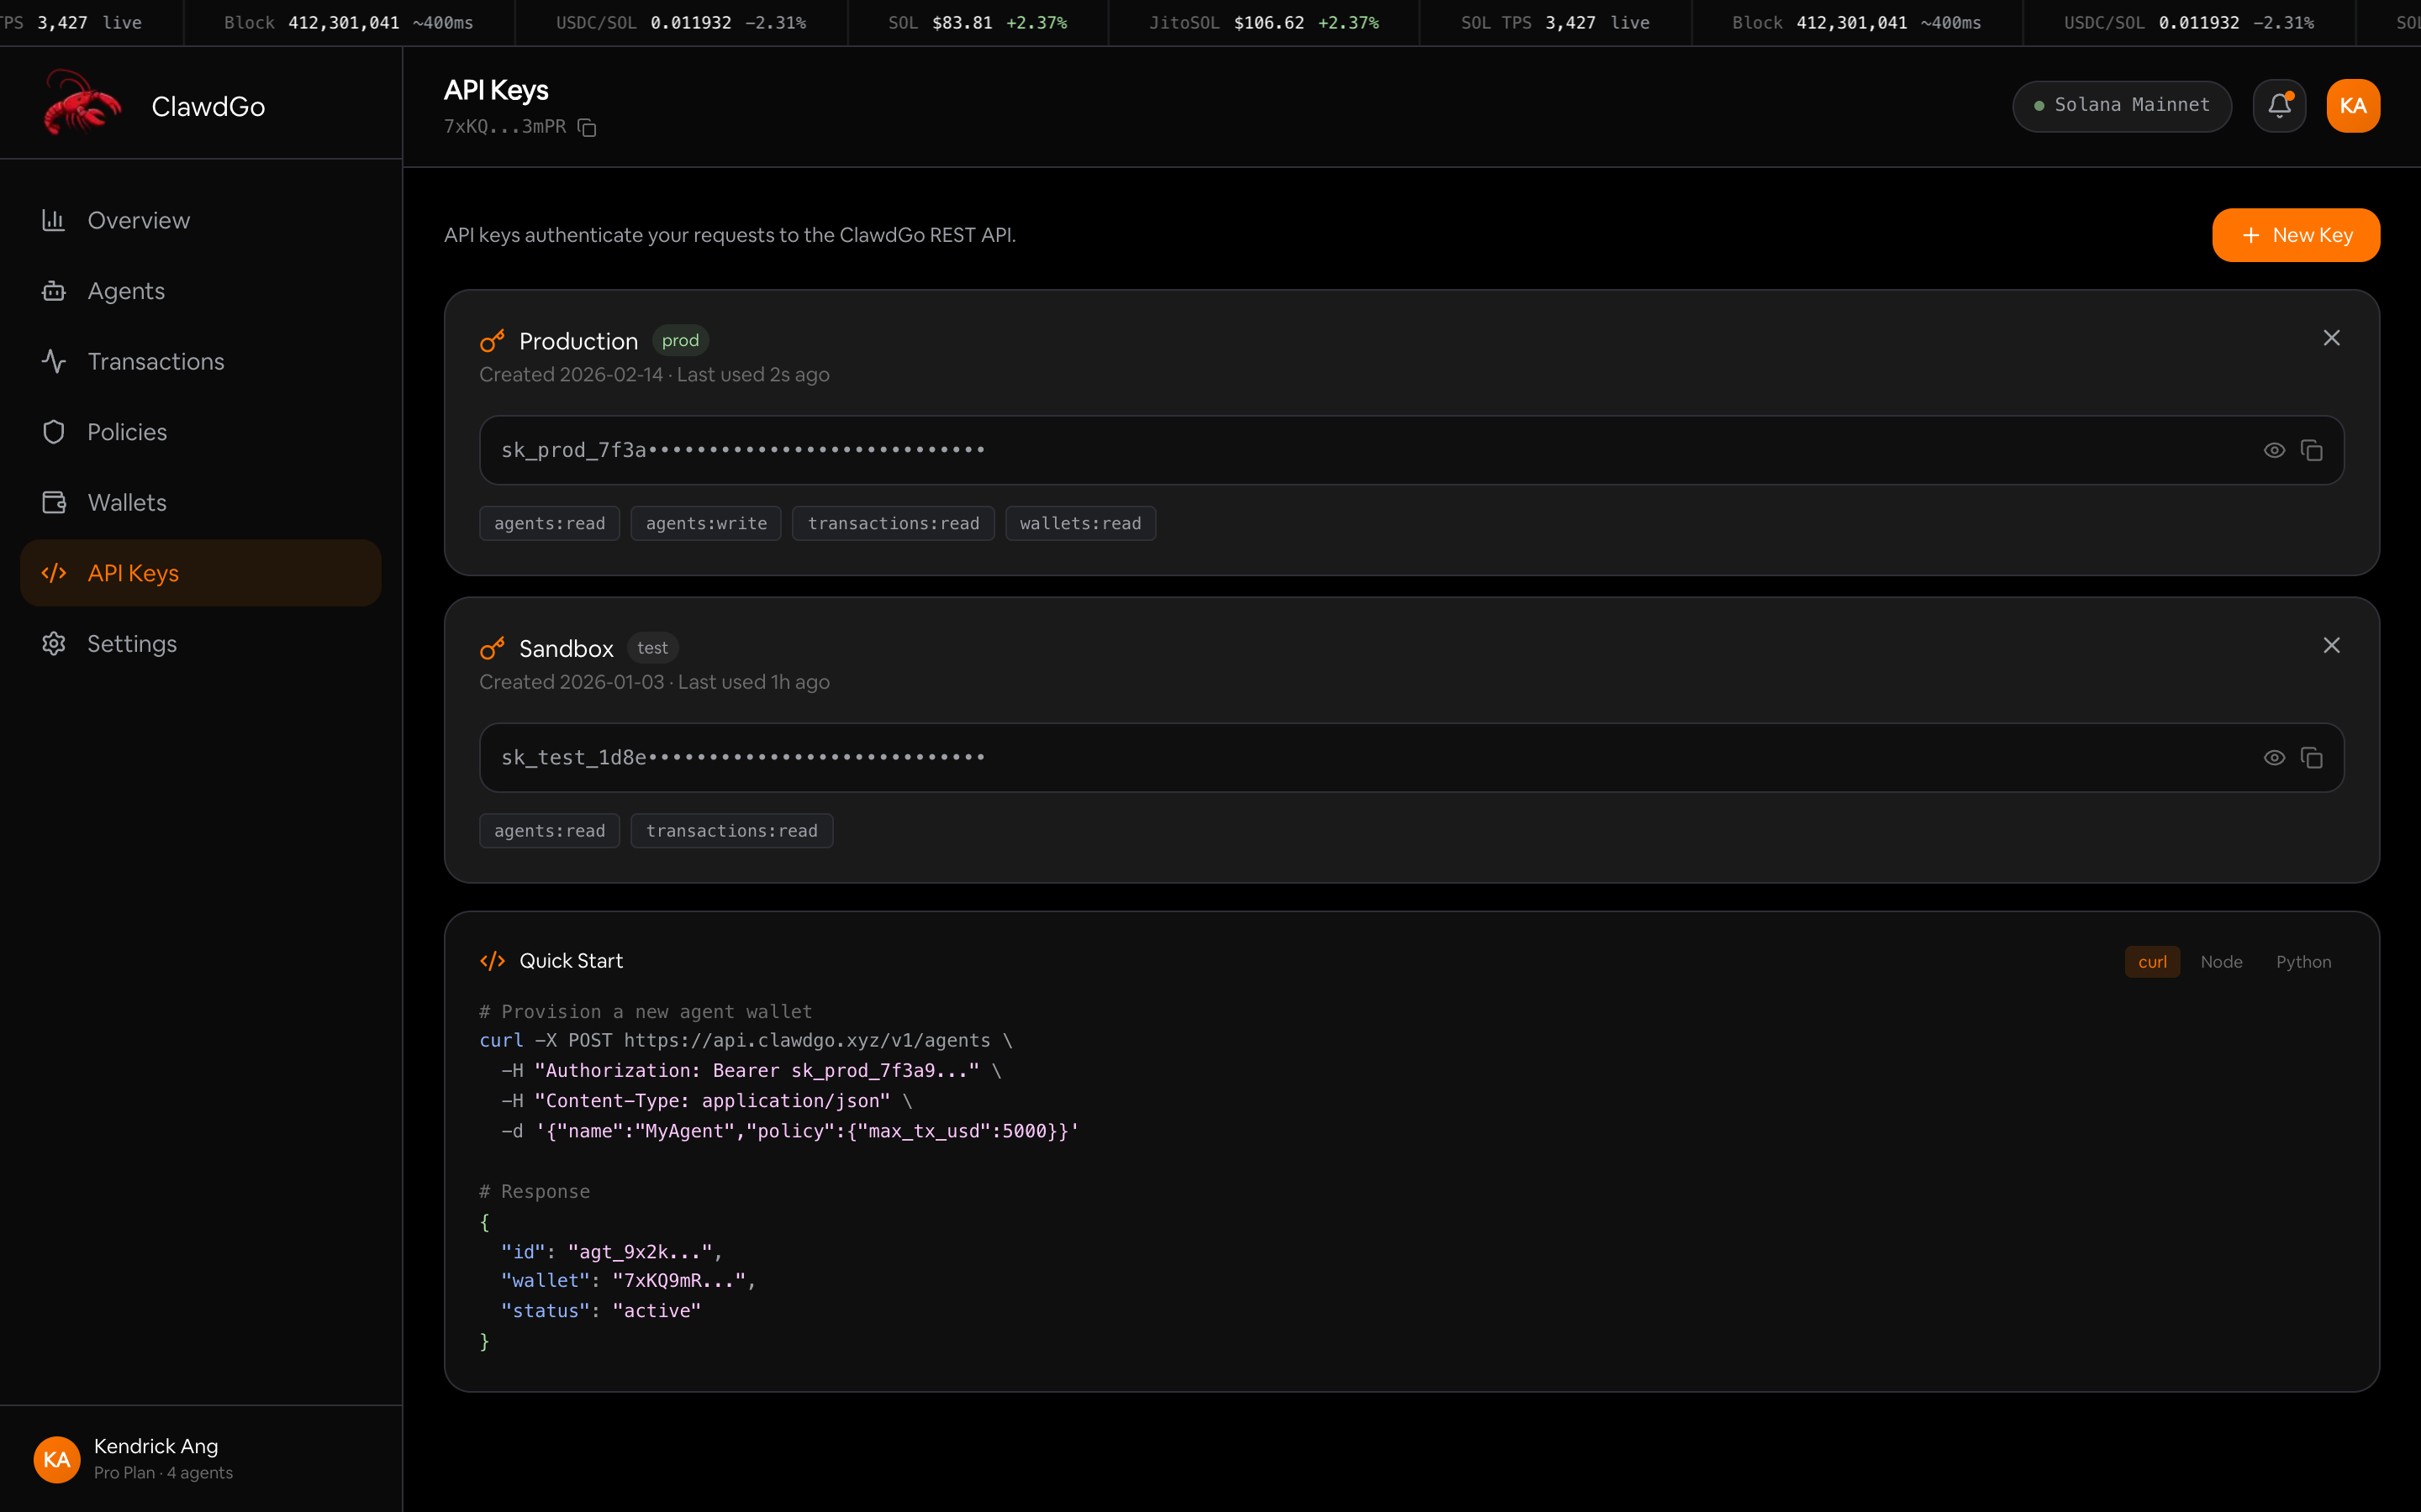
Task: Click the KA avatar in header
Action: (2353, 106)
